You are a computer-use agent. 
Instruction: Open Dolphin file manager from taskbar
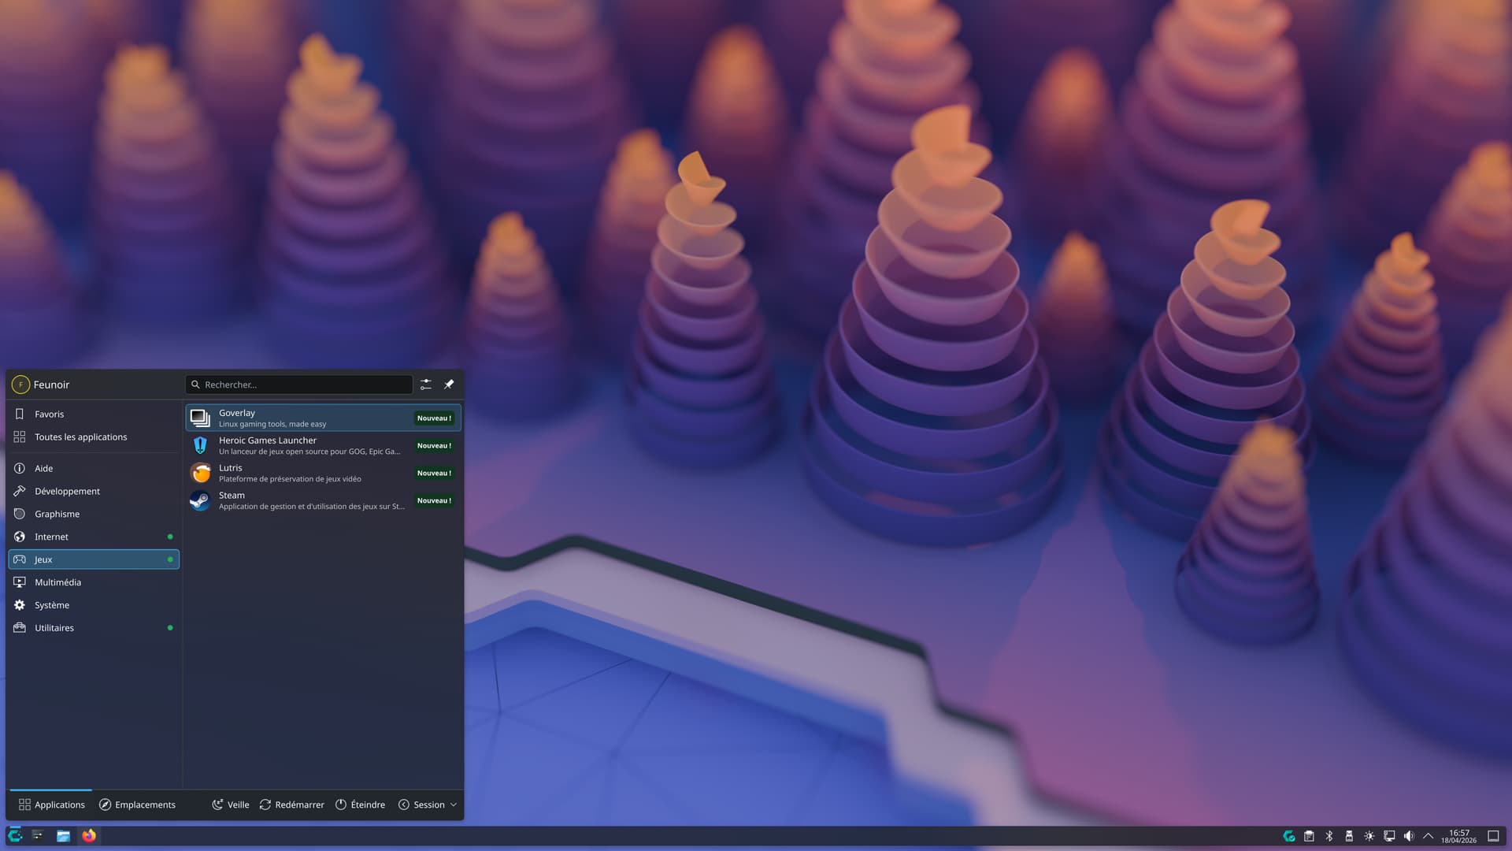coord(63,836)
